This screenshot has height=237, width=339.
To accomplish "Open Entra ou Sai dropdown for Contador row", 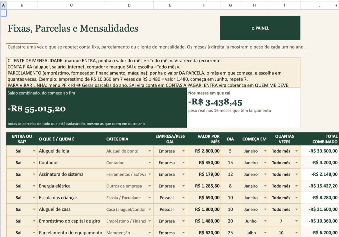I will point(34,163).
